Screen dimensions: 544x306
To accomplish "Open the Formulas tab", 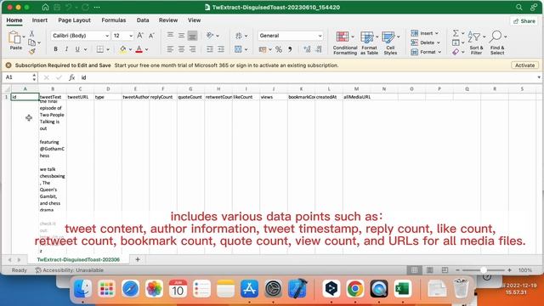I will point(113,20).
